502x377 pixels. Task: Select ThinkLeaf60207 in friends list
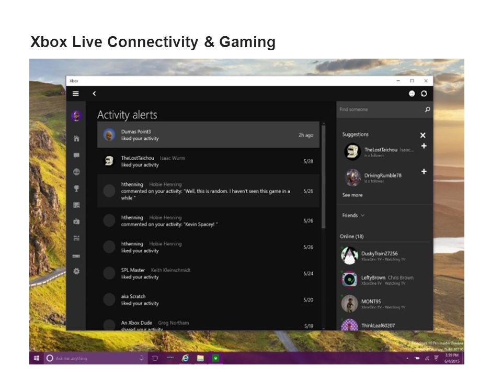384,325
